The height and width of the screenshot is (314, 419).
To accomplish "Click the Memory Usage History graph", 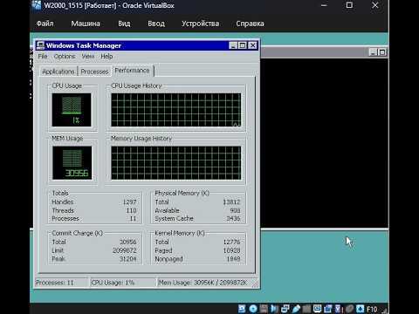I will tap(176, 163).
